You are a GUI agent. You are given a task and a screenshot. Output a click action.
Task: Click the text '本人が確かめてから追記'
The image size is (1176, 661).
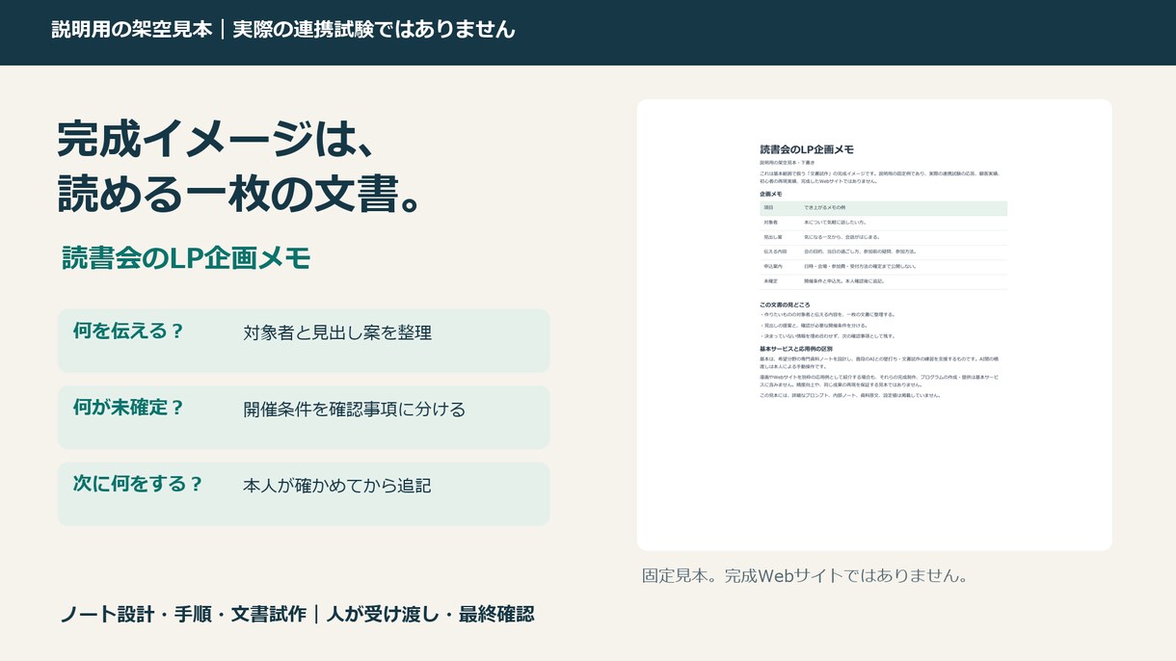click(337, 485)
